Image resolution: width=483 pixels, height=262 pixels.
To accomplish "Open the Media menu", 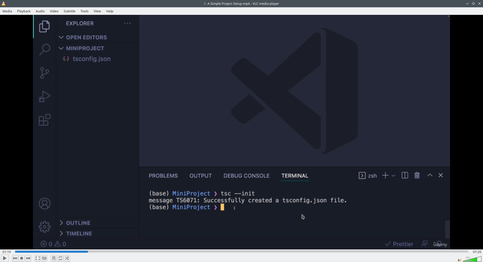I will pos(7,11).
